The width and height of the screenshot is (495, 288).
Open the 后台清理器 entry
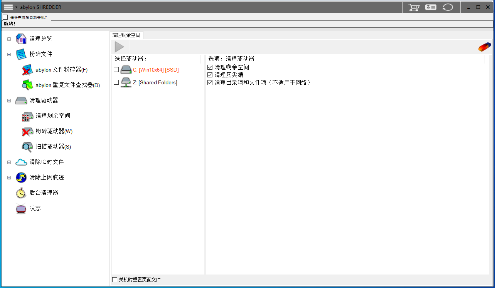click(x=44, y=193)
